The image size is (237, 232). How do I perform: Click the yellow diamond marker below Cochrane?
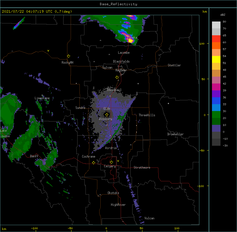pyautogui.click(x=93, y=163)
